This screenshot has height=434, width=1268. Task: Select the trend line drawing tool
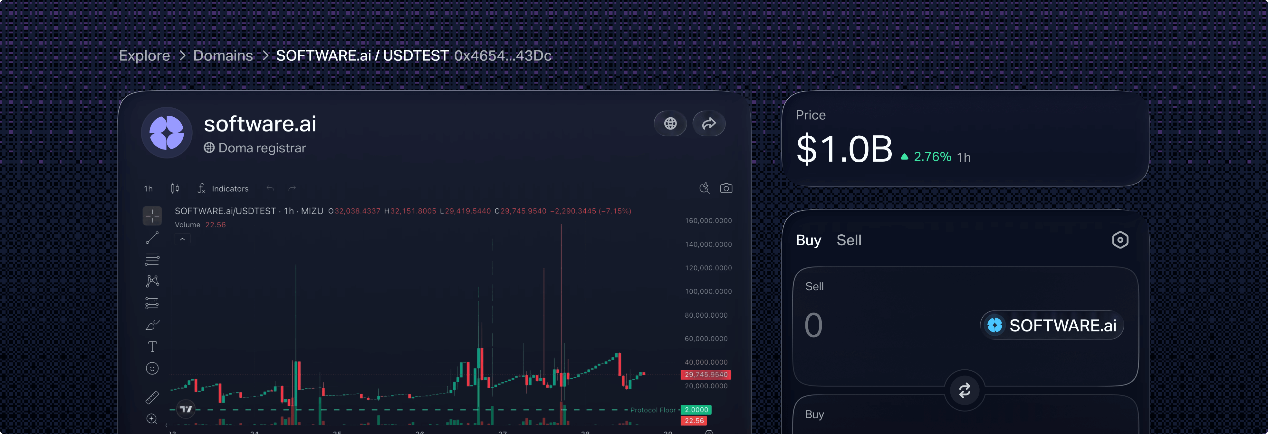pyautogui.click(x=152, y=238)
